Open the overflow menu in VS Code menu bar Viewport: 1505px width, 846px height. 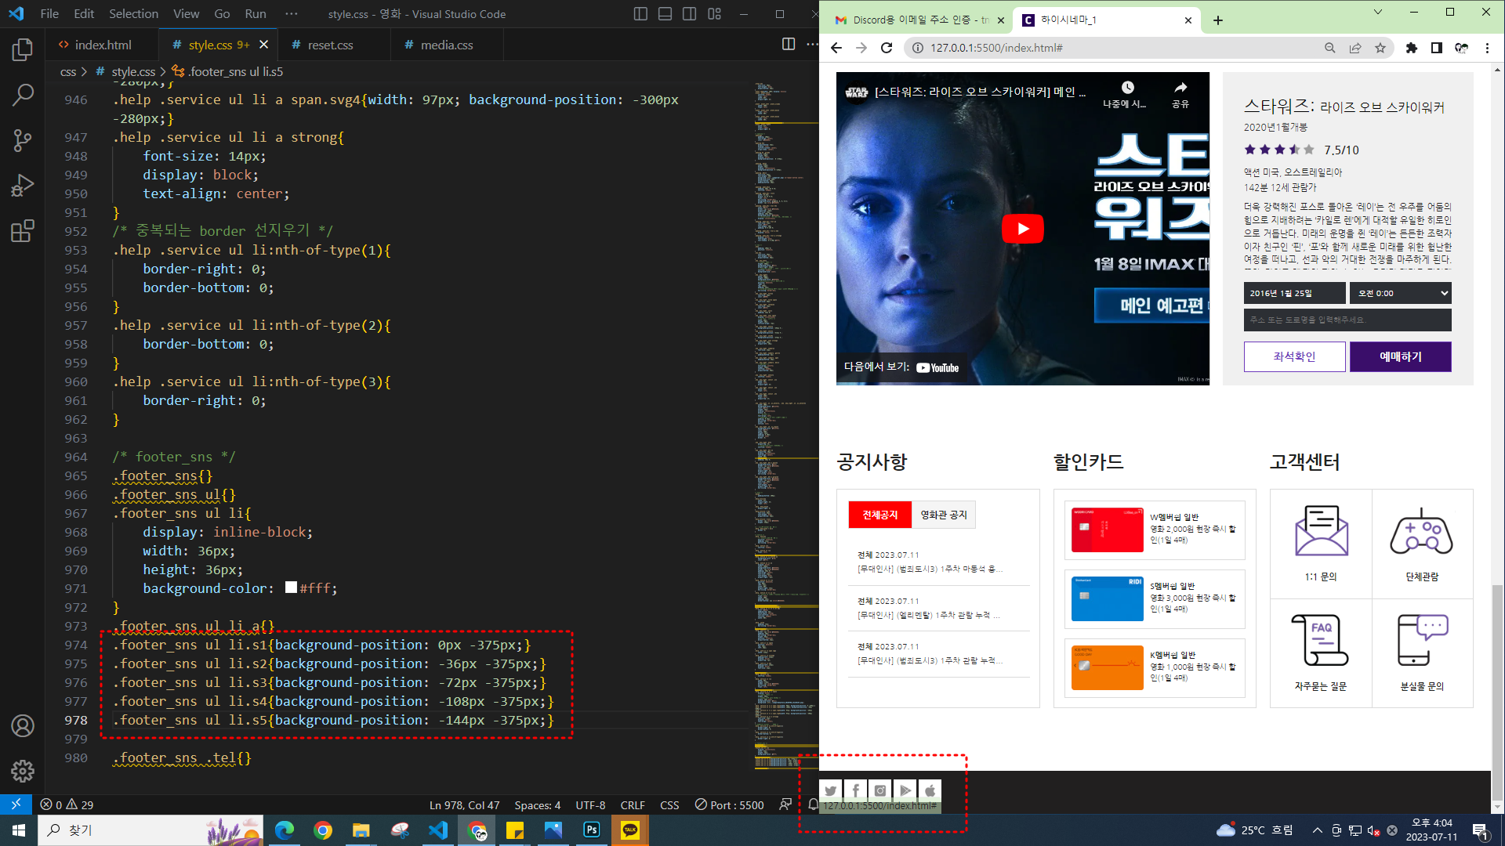click(292, 14)
